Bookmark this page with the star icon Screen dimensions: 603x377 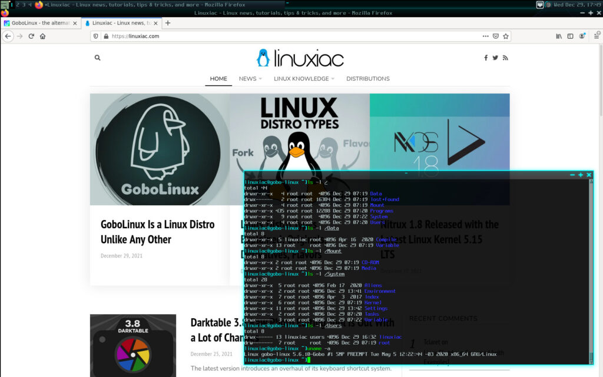[x=506, y=36]
